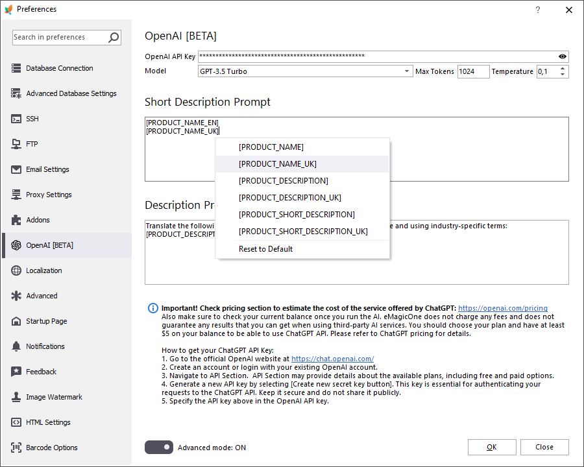The height and width of the screenshot is (467, 584).
Task: Increase Temperature with up arrow
Action: coord(563,69)
